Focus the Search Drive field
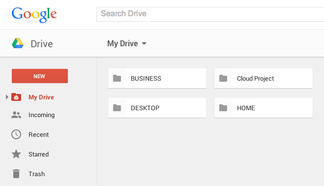 210,14
